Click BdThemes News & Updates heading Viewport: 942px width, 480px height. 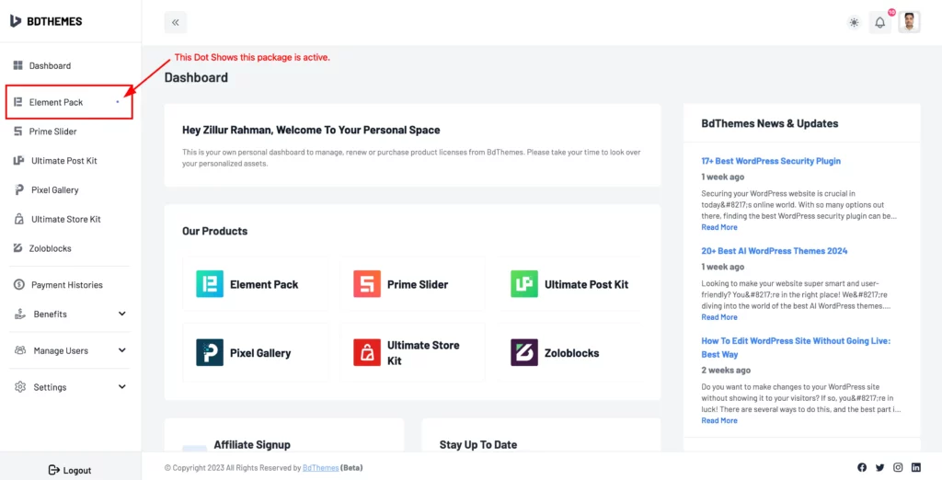[770, 123]
